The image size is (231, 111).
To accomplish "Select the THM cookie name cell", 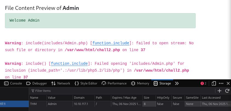I will click(38, 104).
